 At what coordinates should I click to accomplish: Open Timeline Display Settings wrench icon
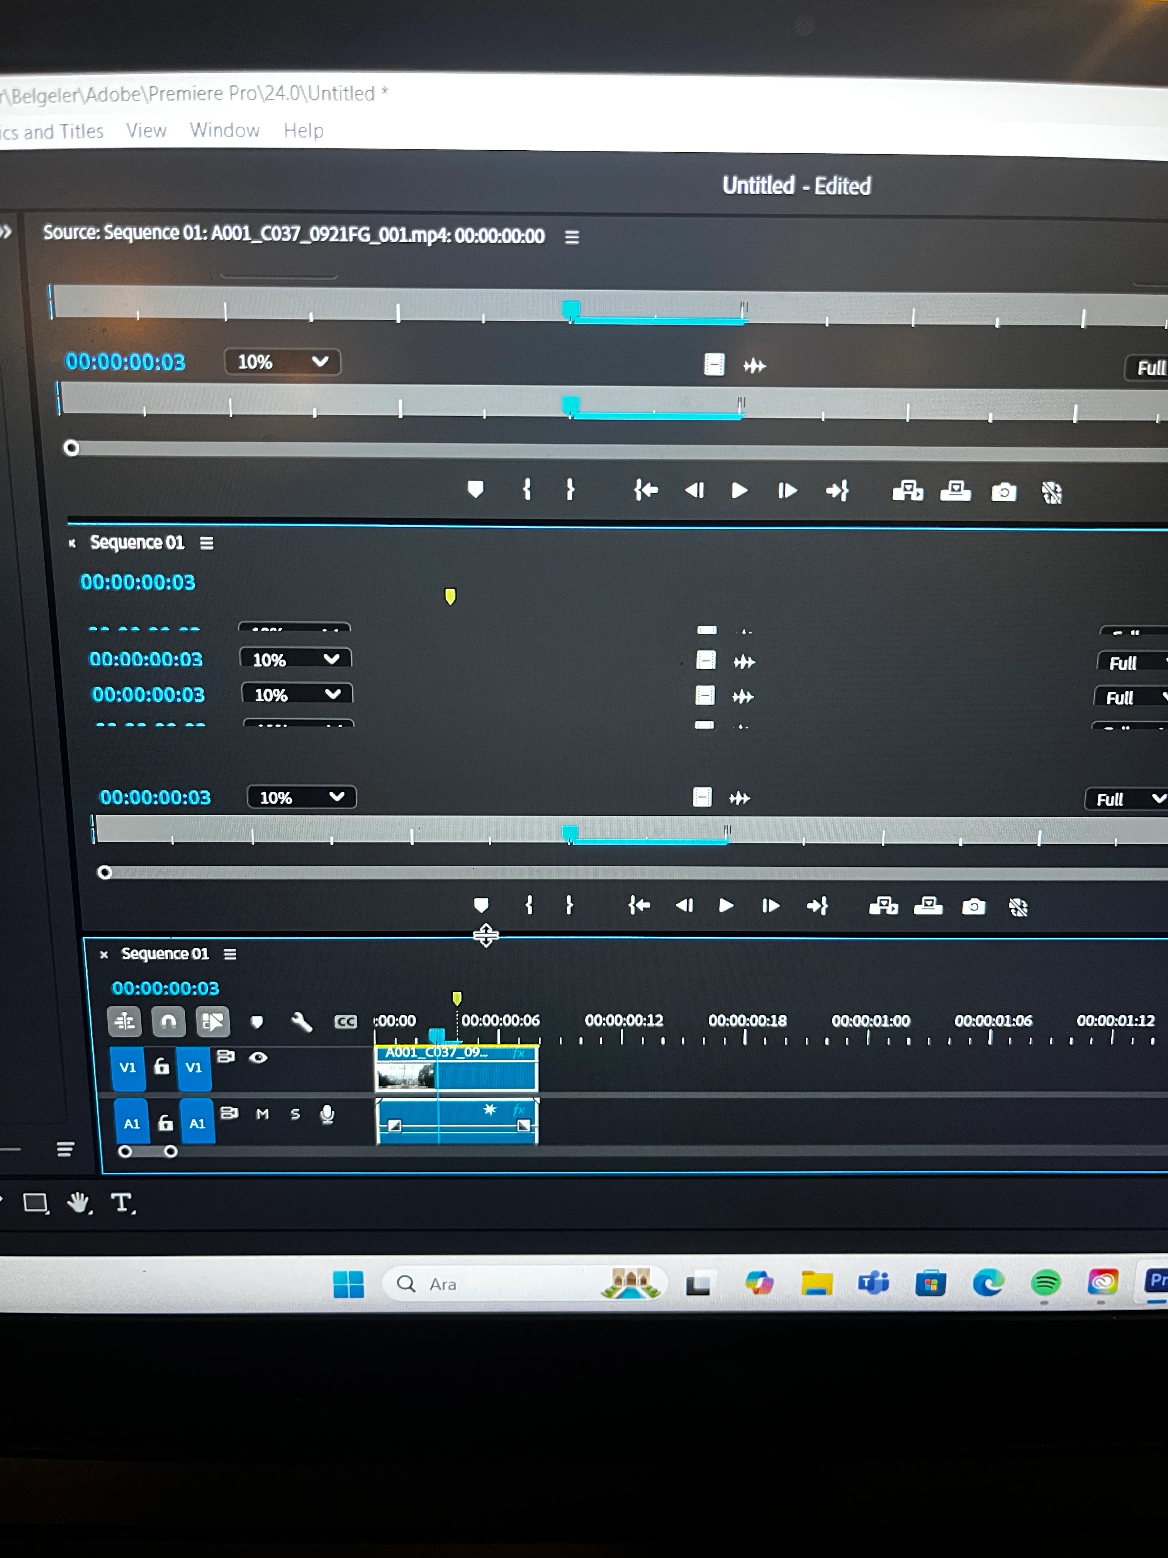301,1021
